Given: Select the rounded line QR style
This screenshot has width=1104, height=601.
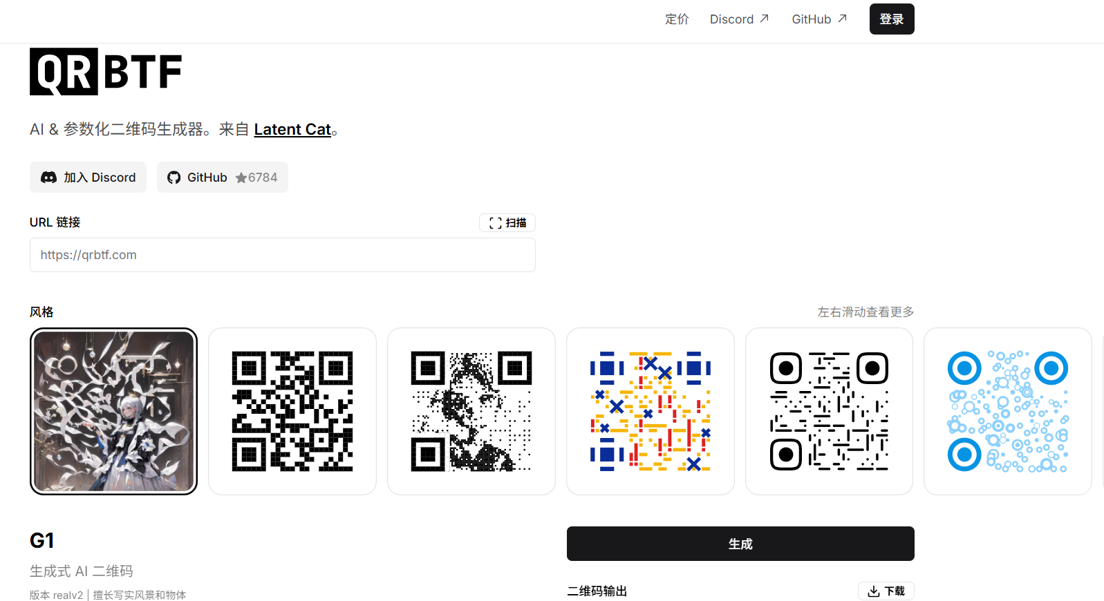Looking at the screenshot, I should tap(829, 411).
